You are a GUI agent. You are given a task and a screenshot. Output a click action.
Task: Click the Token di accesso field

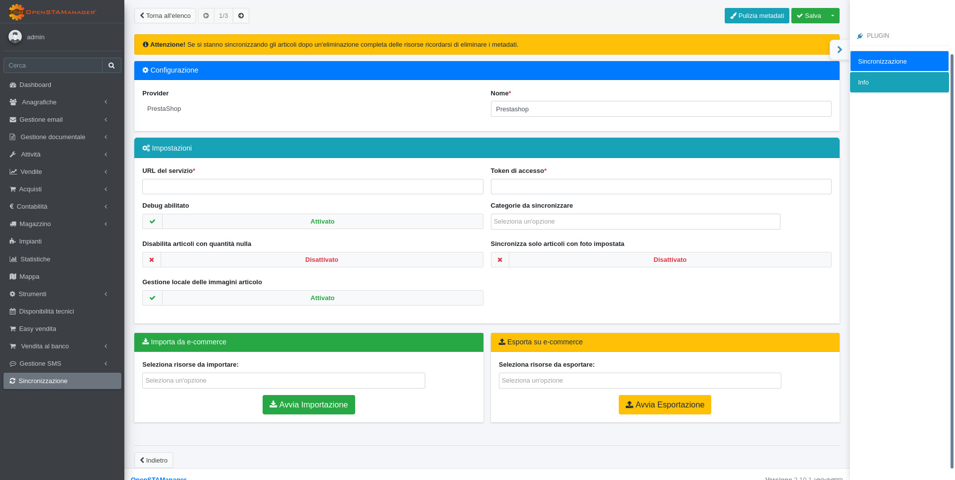[x=661, y=187]
